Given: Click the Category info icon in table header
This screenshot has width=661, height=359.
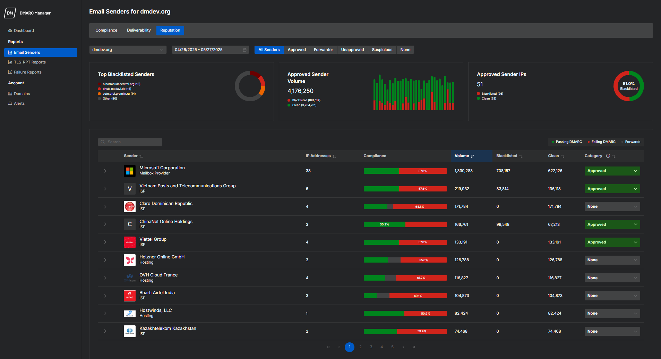Looking at the screenshot, I should (608, 156).
